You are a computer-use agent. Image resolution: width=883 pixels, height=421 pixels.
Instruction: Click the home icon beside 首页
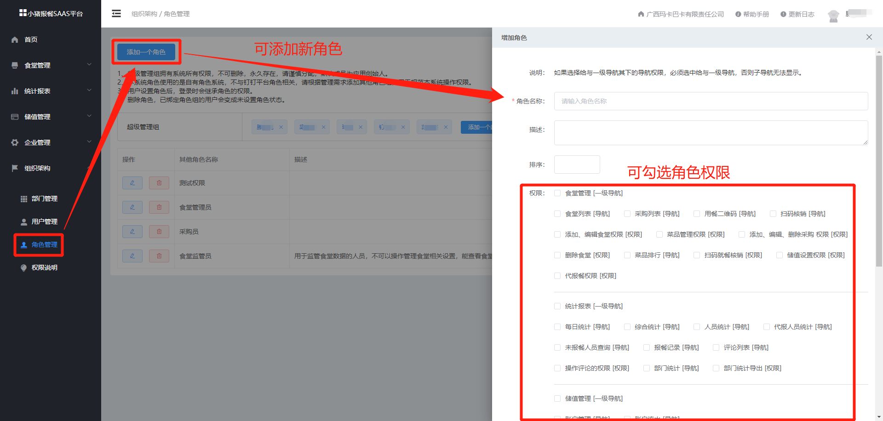(15, 40)
